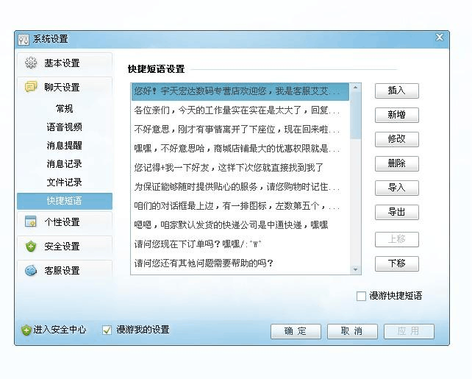Add a new phrase with 新增
The image size is (472, 379).
397,115
